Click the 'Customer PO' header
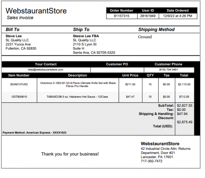Image resolution: width=205 pixels, height=178 pixels. [117, 64]
